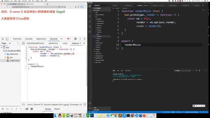Open the VS Code Search view icon

(x=90, y=11)
